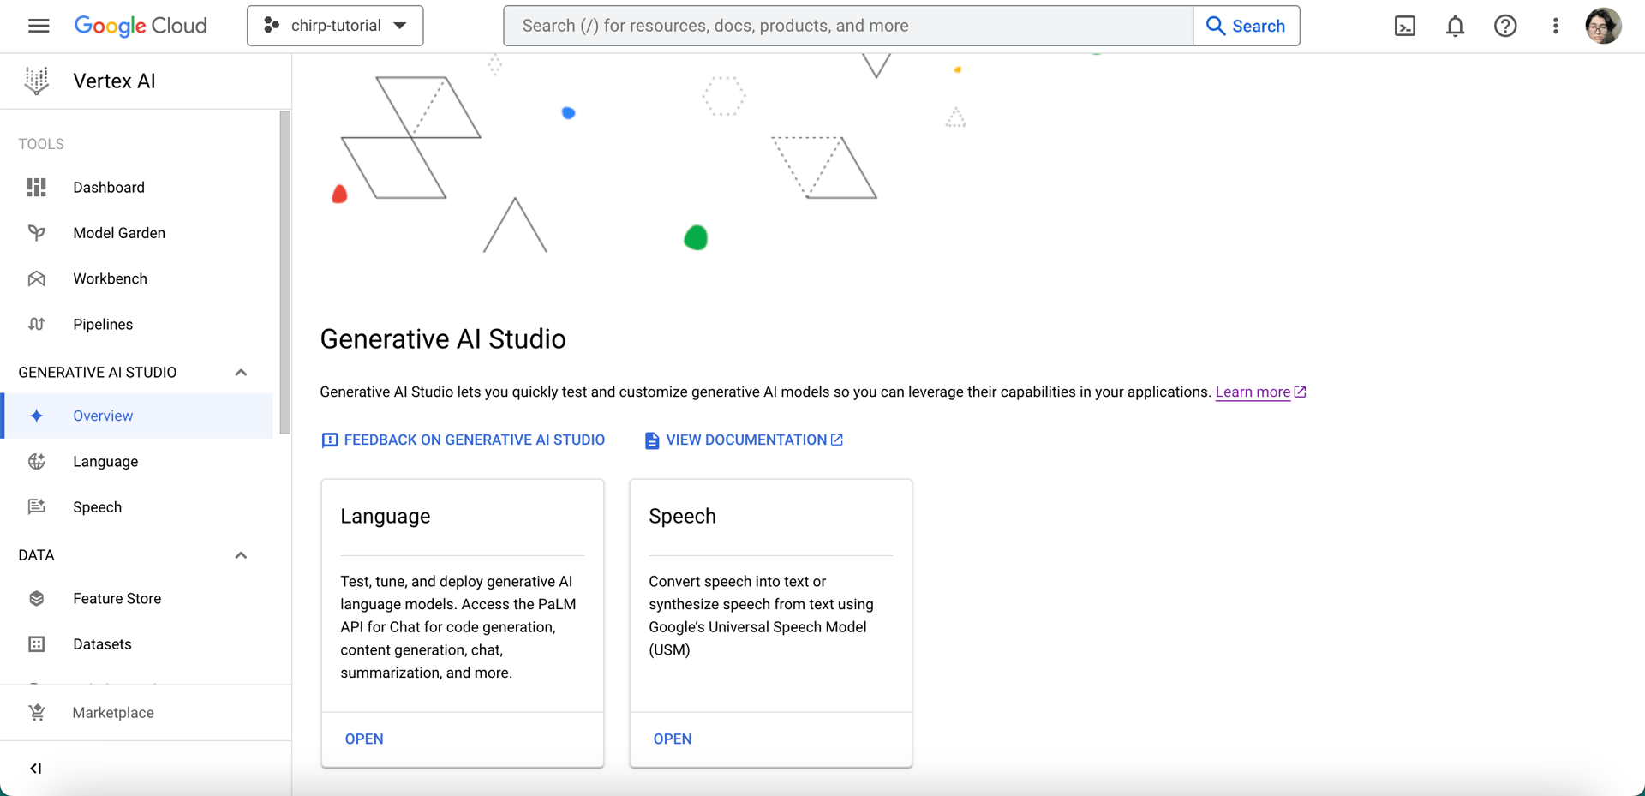Click the Vertex AI product icon
Viewport: 1645px width, 796px height.
point(37,81)
